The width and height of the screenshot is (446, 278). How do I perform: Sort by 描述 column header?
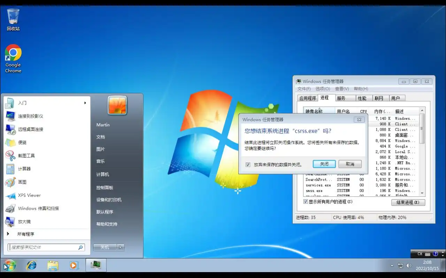pos(405,112)
